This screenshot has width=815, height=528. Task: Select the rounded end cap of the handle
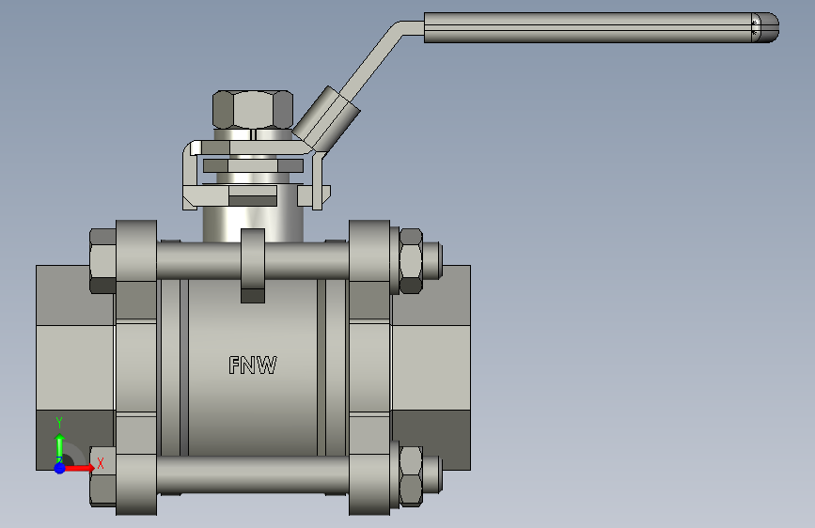(765, 27)
